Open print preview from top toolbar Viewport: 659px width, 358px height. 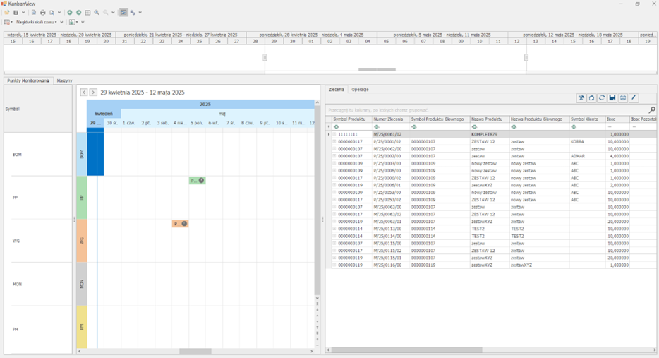coord(52,13)
